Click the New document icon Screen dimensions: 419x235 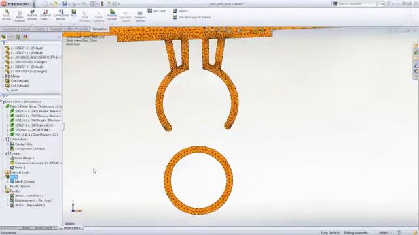point(46,4)
